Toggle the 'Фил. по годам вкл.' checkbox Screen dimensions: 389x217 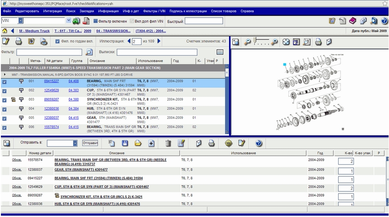click(x=57, y=41)
